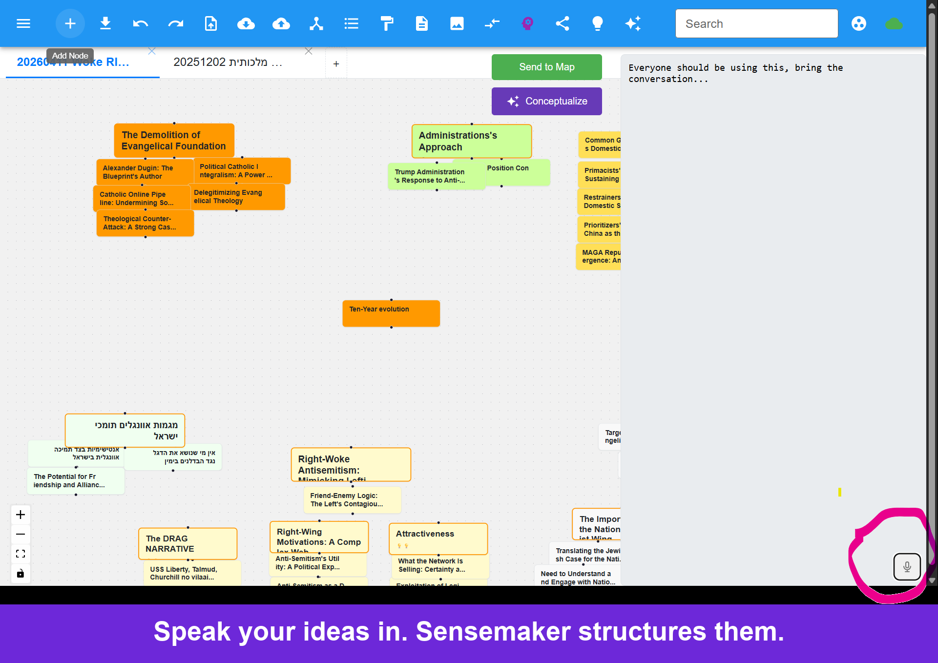Select the Catholic Online Pipeline node
This screenshot has height=663, width=938.
142,198
